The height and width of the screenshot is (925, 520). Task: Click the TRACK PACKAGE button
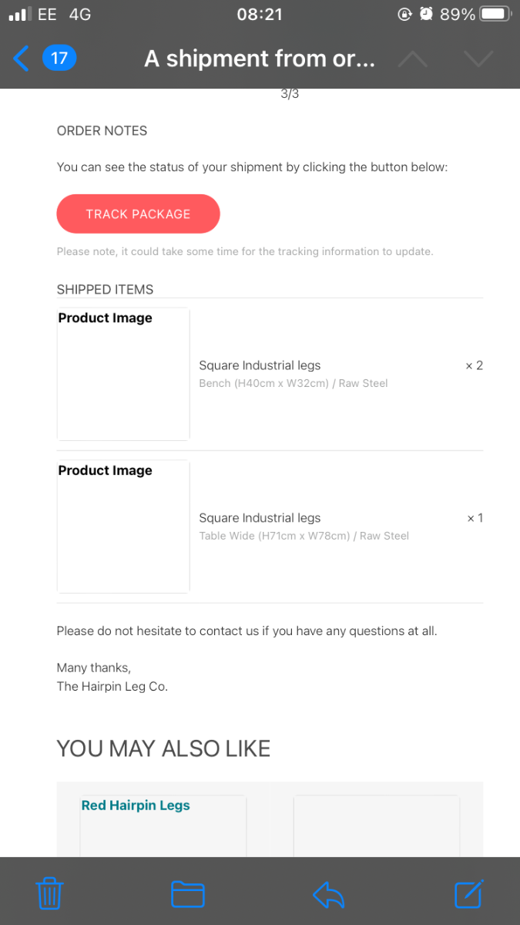(x=138, y=214)
